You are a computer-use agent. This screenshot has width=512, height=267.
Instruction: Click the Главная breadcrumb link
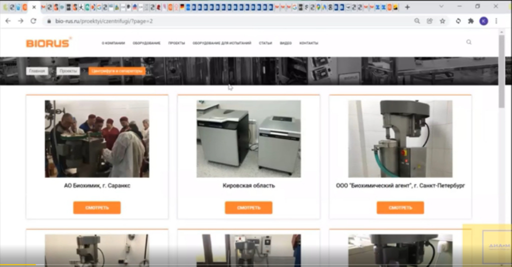point(37,71)
